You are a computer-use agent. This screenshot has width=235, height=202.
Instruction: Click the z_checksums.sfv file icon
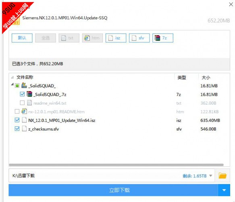[24, 129]
